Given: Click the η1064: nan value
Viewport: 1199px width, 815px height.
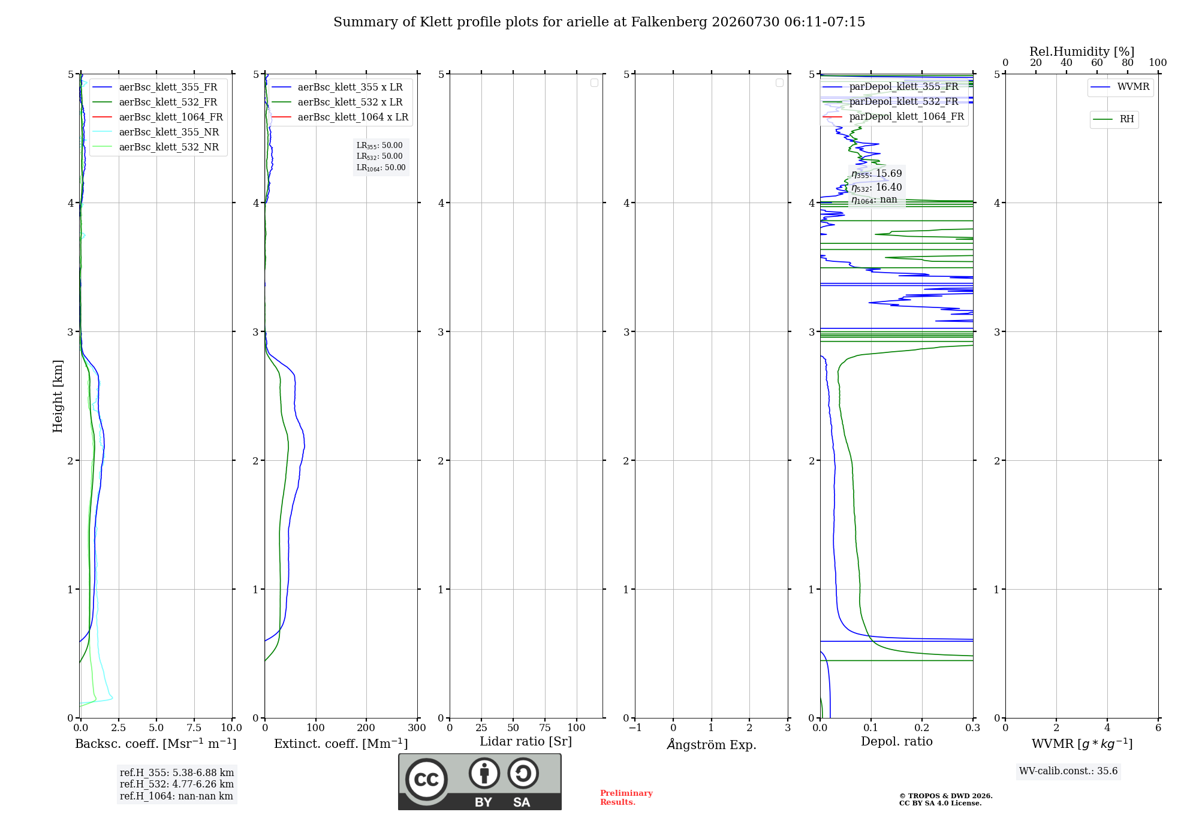Looking at the screenshot, I should click(x=874, y=200).
